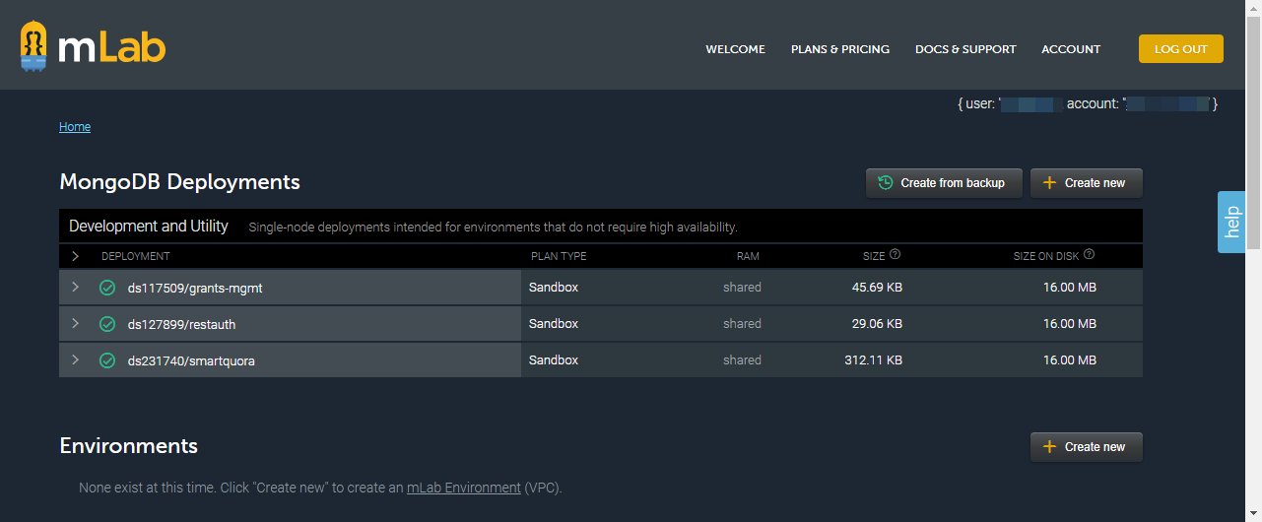Click the 45.69 KB size value
Viewport: 1262px width, 522px height.
(877, 288)
